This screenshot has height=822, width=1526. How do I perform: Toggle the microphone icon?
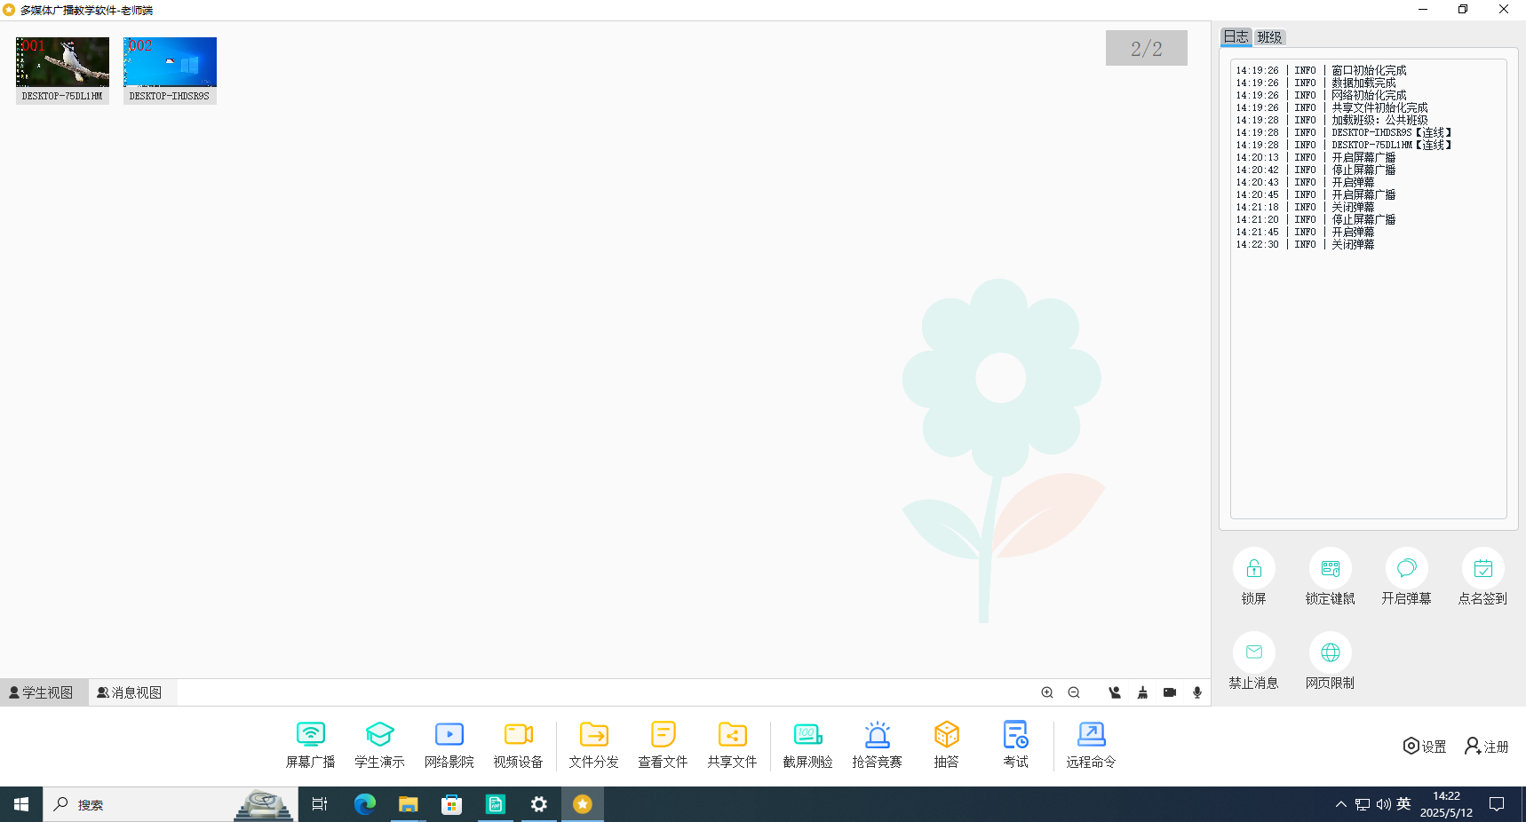click(1197, 692)
